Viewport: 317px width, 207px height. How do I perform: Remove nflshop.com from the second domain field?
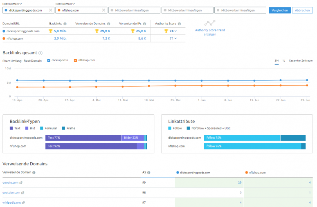click(103, 10)
